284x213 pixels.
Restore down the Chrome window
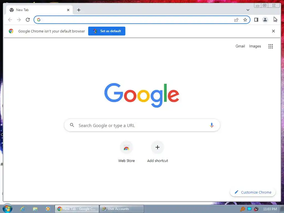click(264, 5)
